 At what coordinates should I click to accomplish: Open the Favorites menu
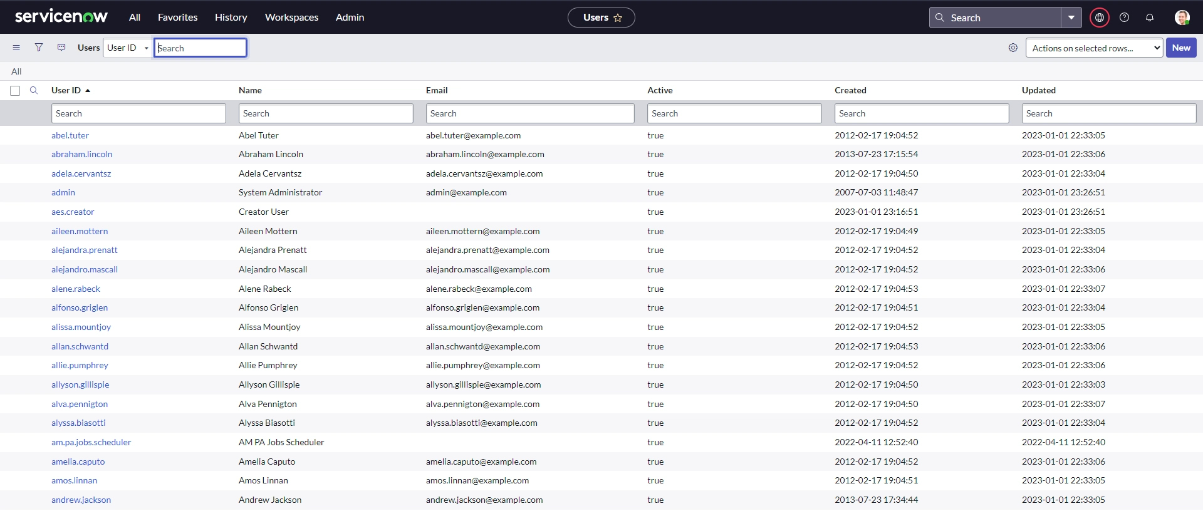coord(177,18)
